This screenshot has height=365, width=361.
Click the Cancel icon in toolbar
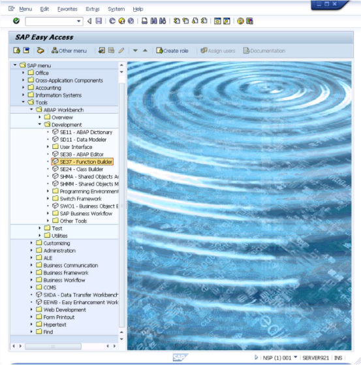[x=131, y=21]
